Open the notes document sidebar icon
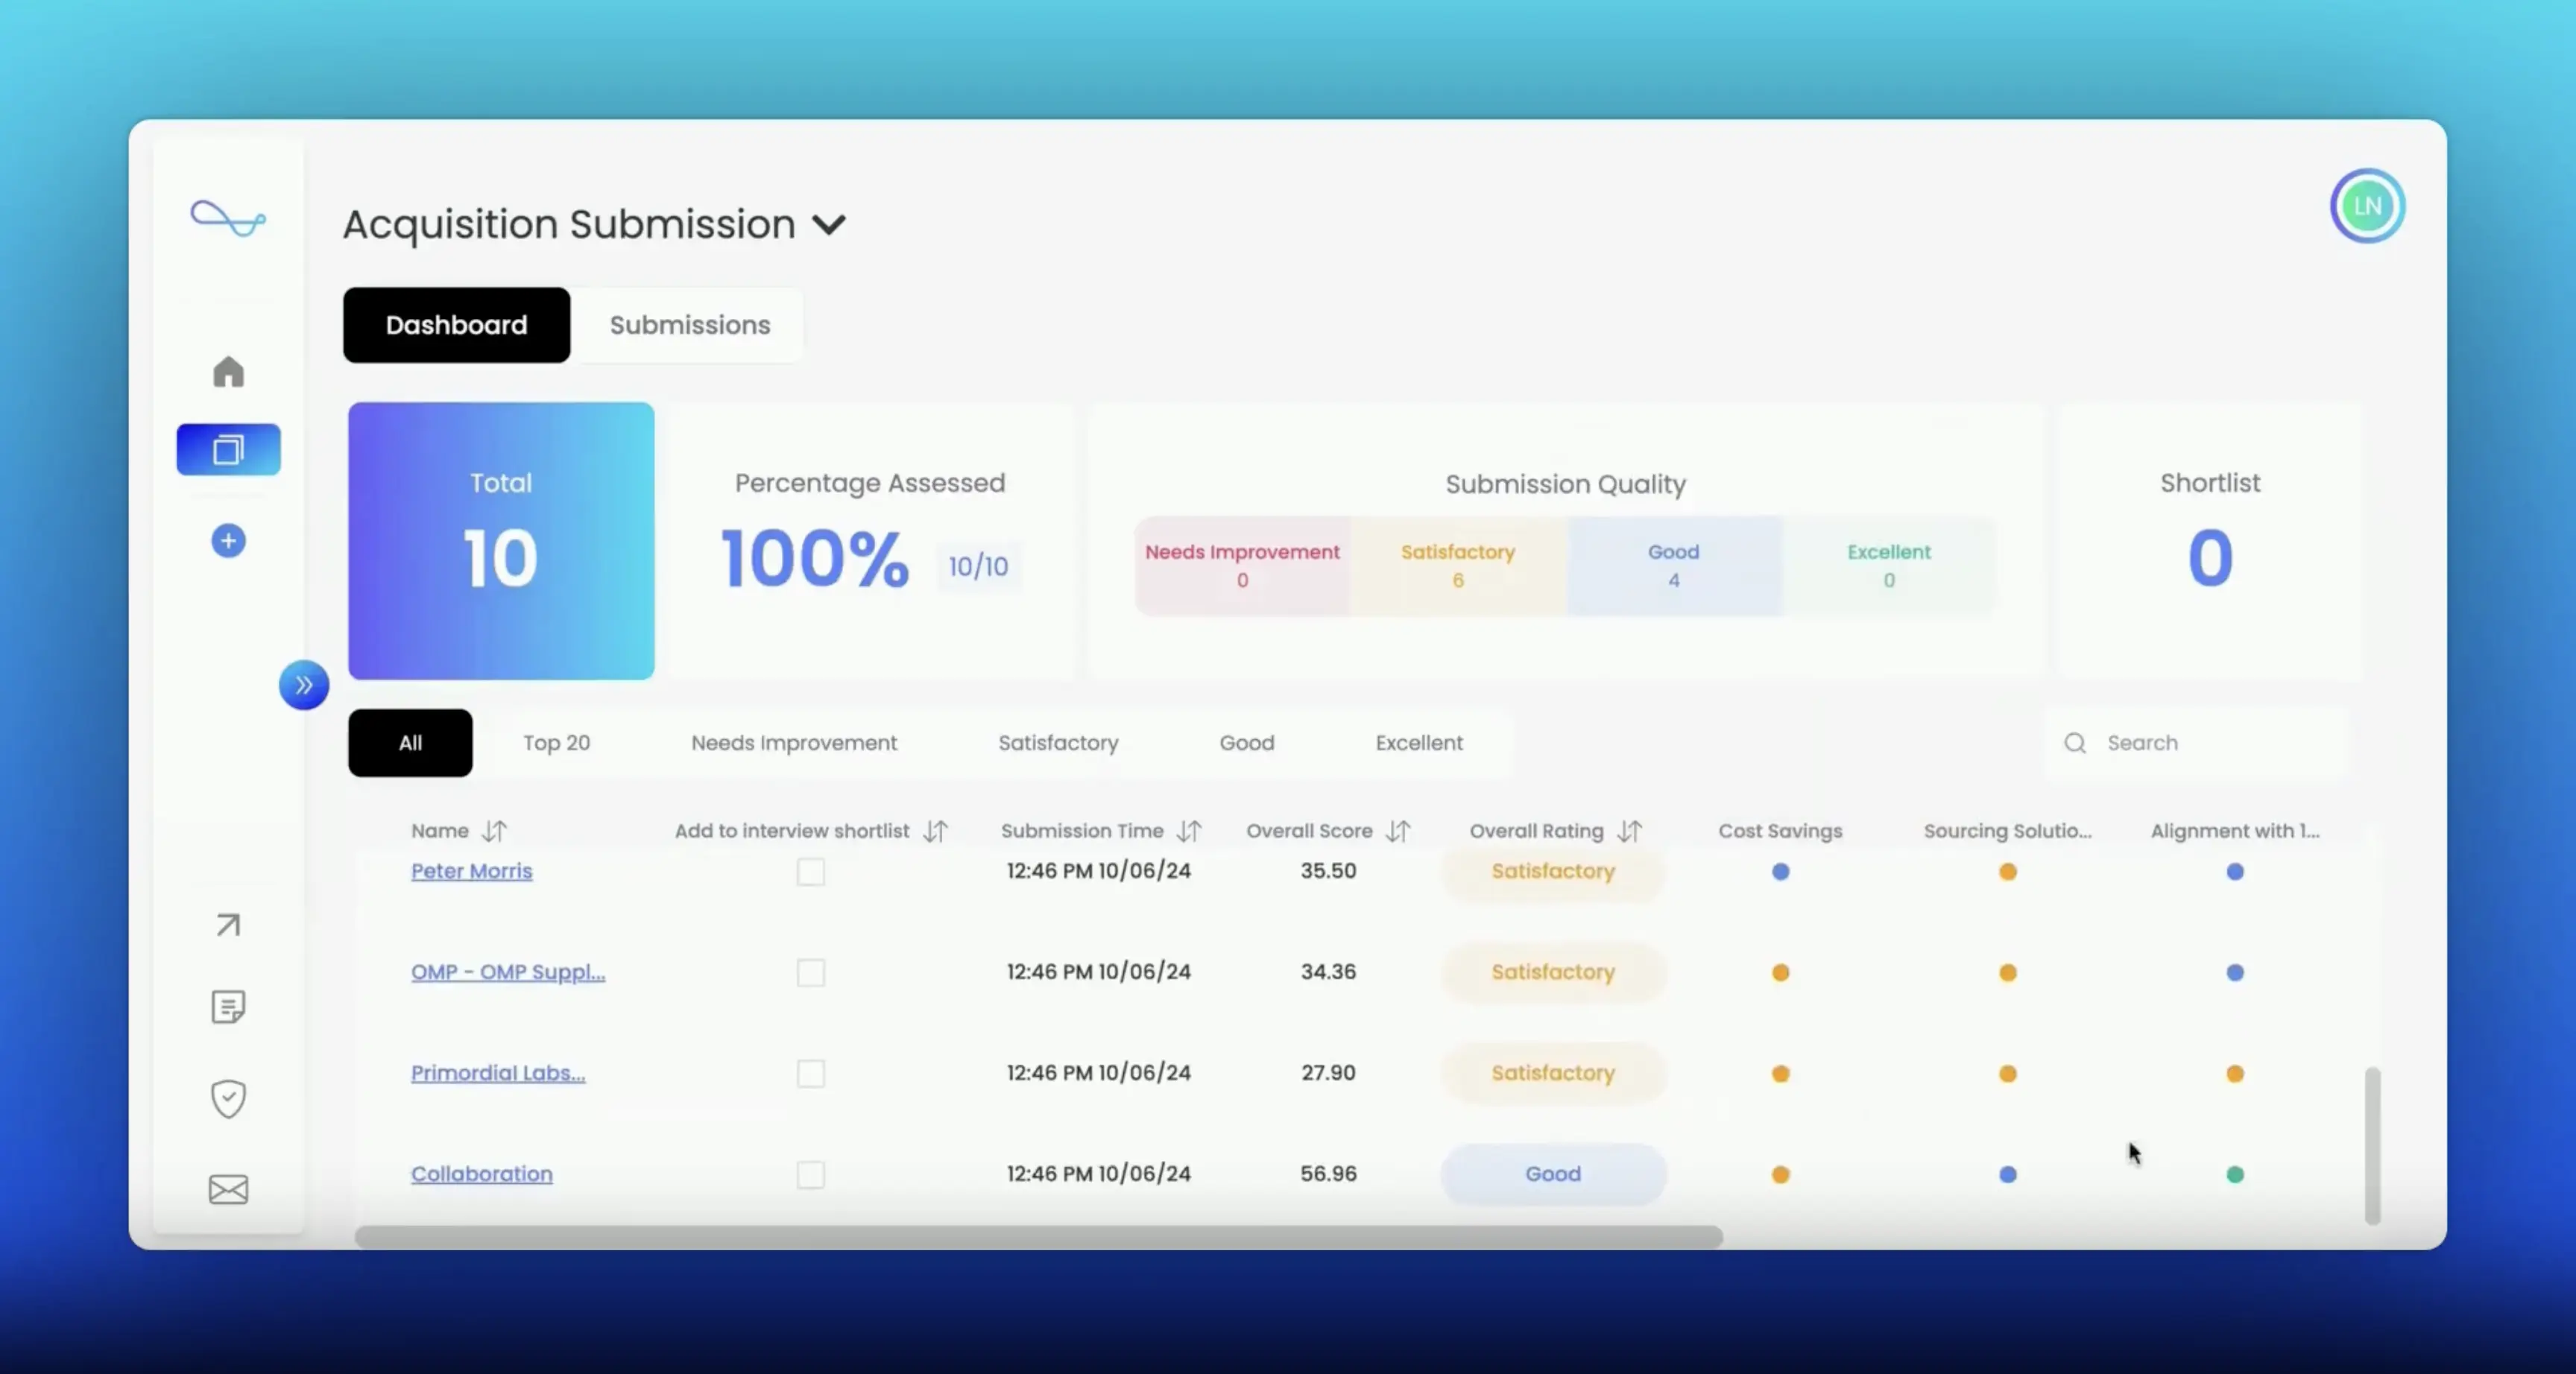The width and height of the screenshot is (2576, 1374). tap(228, 1007)
